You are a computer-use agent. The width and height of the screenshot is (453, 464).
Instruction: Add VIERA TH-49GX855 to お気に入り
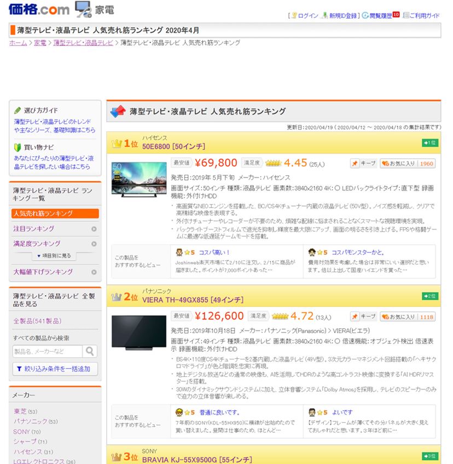[x=408, y=317]
